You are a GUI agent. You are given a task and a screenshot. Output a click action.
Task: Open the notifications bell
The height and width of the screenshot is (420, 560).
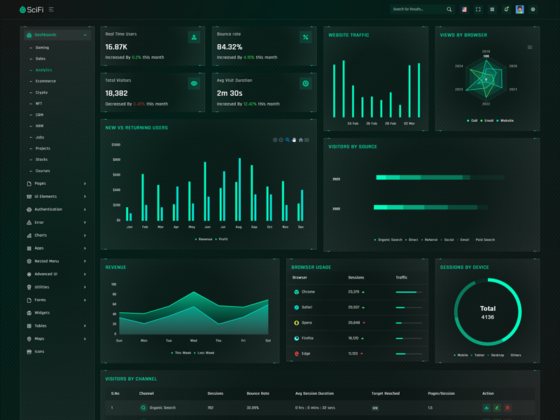point(506,10)
